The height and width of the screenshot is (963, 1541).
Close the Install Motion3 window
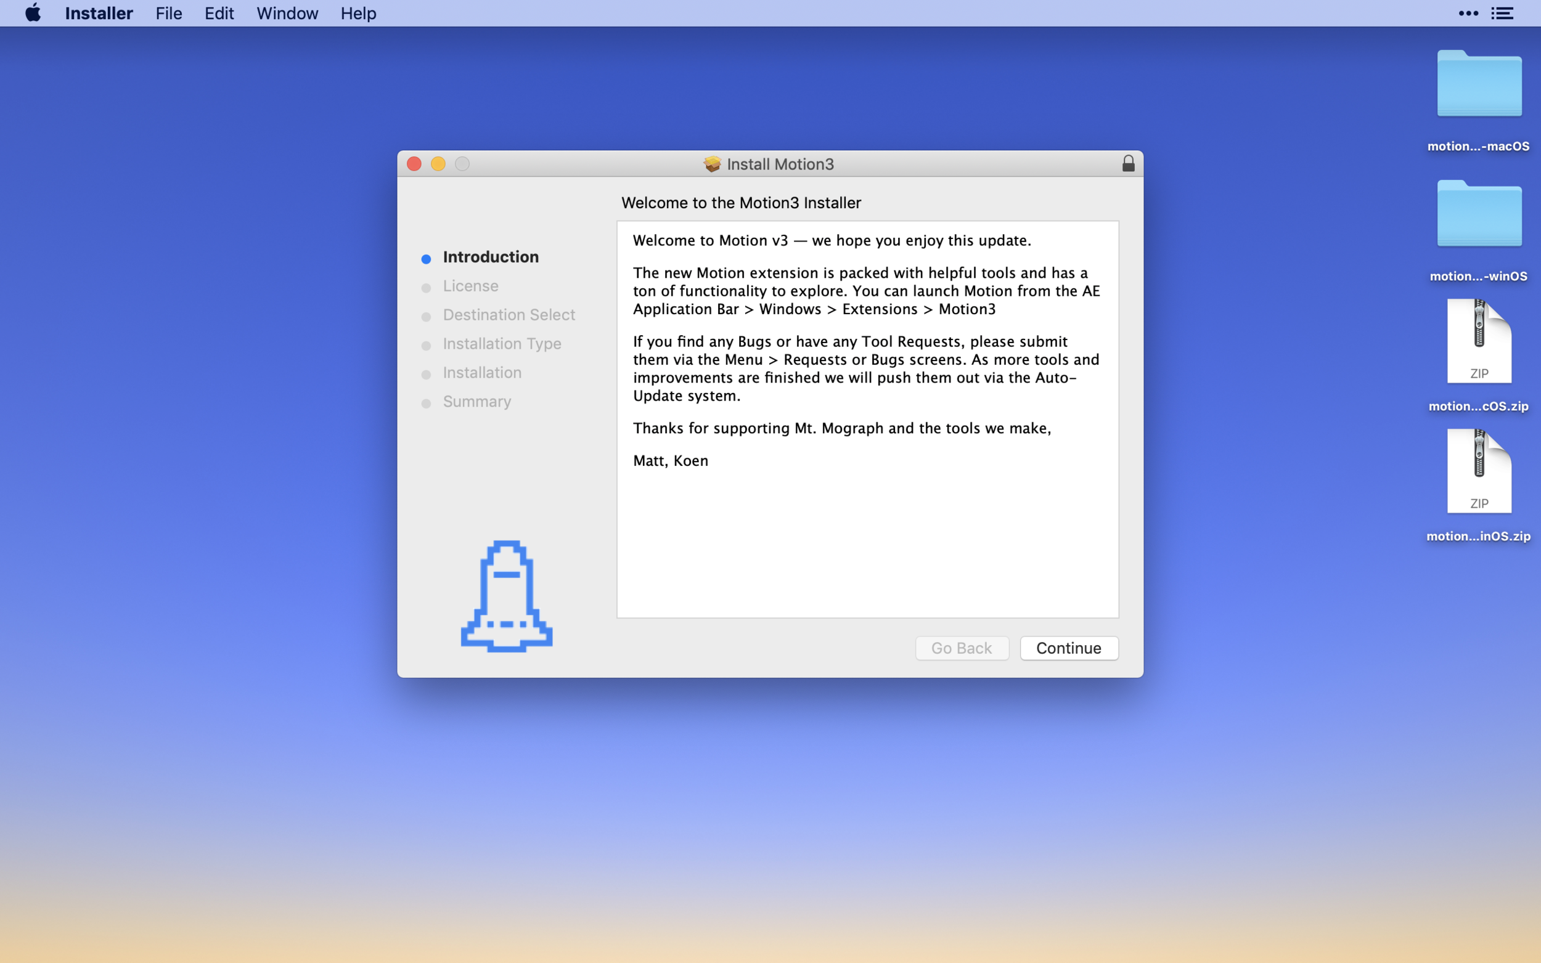click(x=414, y=165)
